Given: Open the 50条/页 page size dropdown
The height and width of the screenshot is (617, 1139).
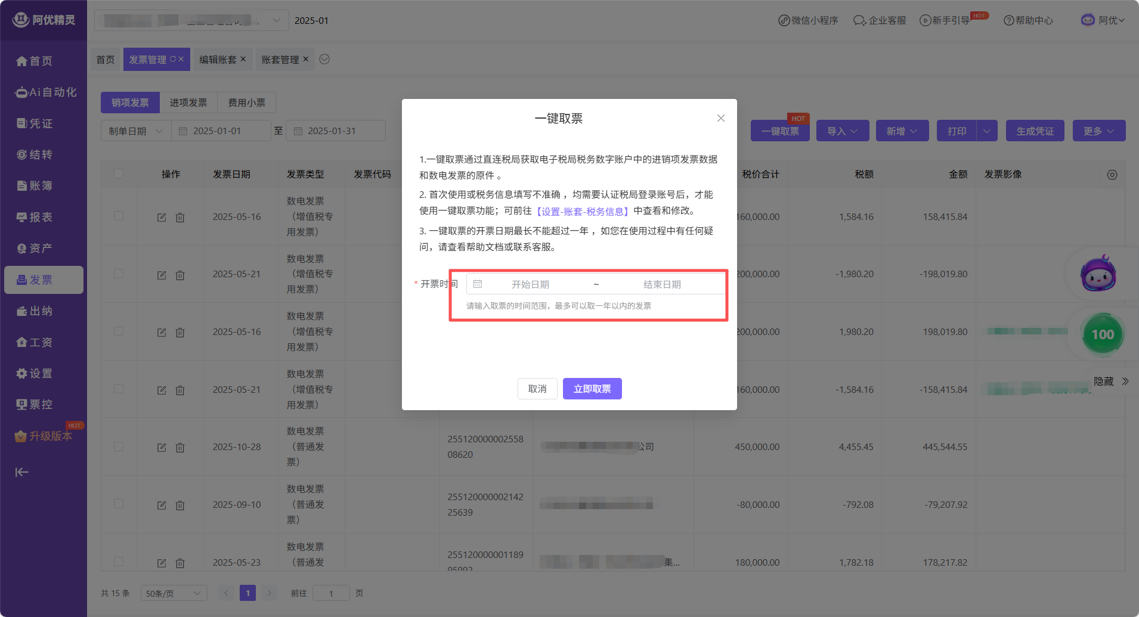Looking at the screenshot, I should [174, 593].
